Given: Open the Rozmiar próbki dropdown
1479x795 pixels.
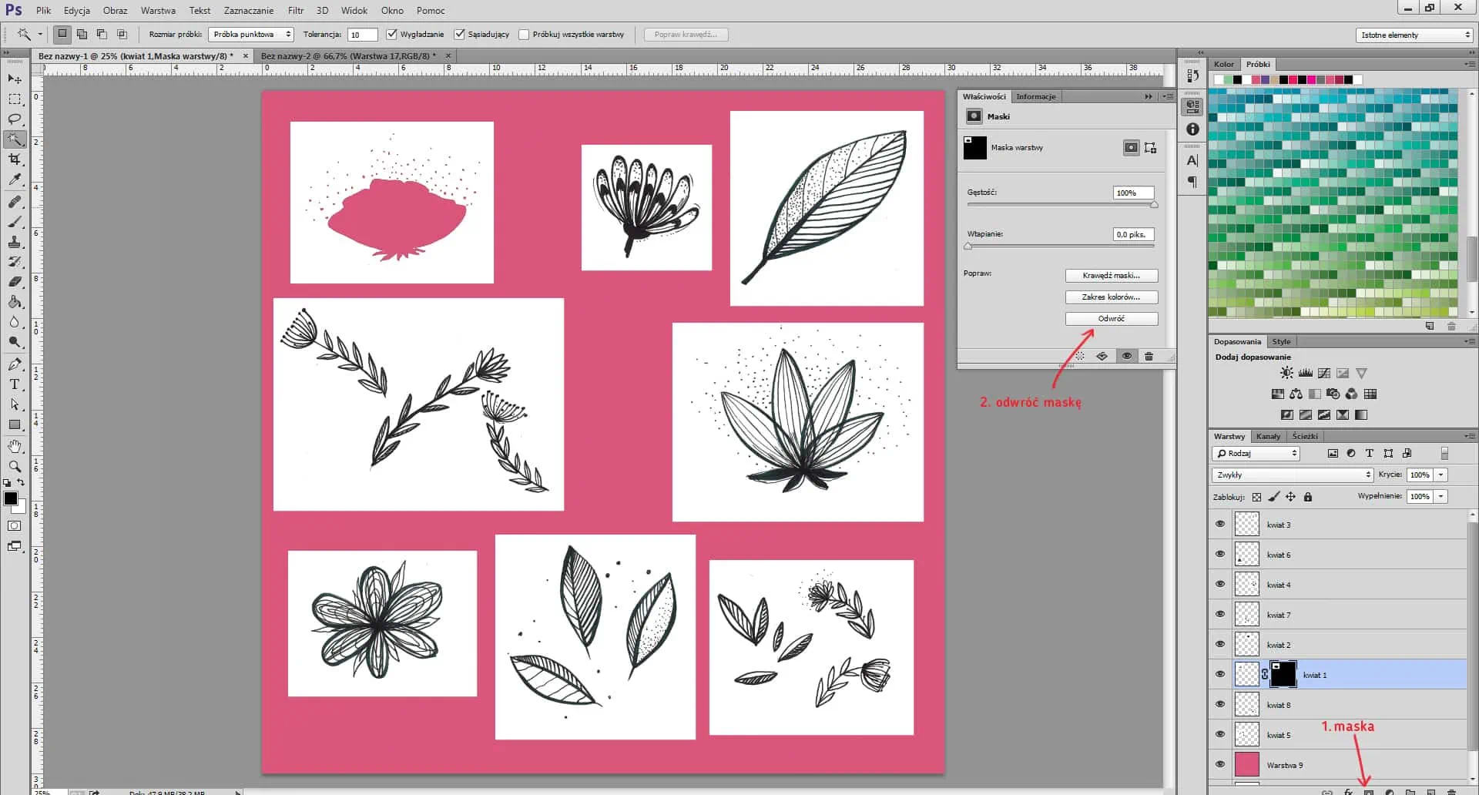Looking at the screenshot, I should coord(251,35).
